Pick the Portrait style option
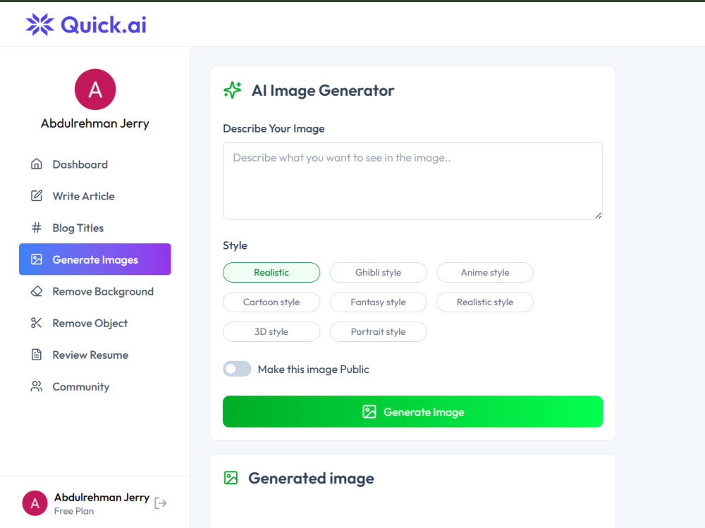Image resolution: width=705 pixels, height=528 pixels. point(378,332)
